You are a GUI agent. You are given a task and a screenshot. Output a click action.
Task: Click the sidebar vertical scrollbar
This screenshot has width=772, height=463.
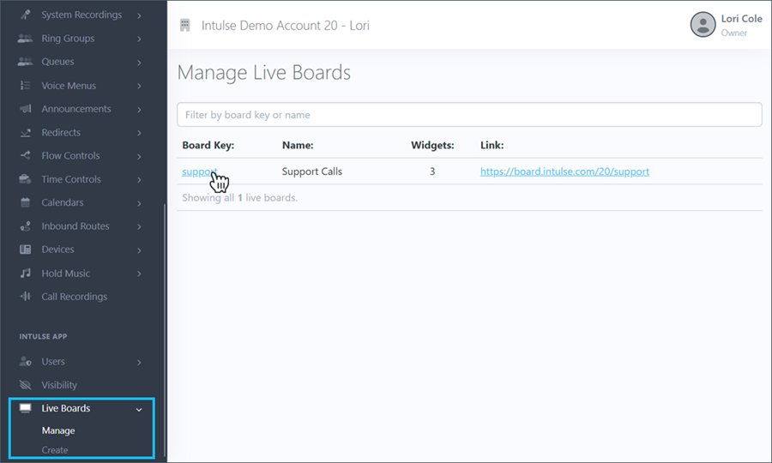[x=165, y=329]
